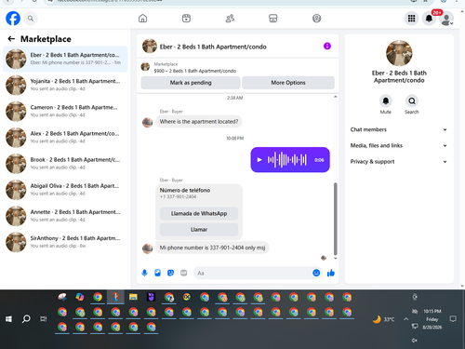The height and width of the screenshot is (349, 465).
Task: Click Llamar button
Action: coord(199,230)
